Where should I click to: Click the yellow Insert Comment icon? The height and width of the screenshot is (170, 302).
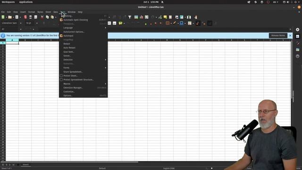click(165, 17)
